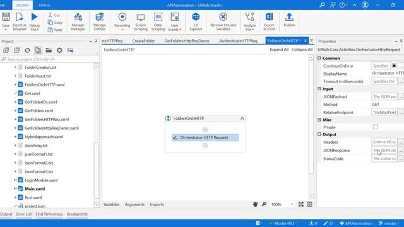Expand FolderCreation.txt tree node
The height and width of the screenshot is (227, 404).
coord(15,67)
